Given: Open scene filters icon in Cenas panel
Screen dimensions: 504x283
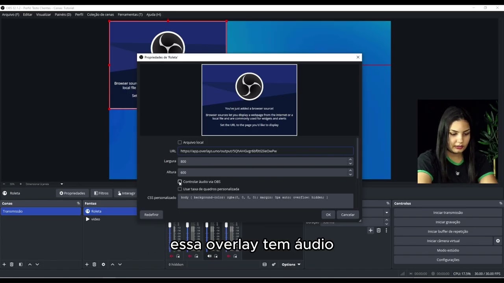Looking at the screenshot, I should tap(20, 265).
